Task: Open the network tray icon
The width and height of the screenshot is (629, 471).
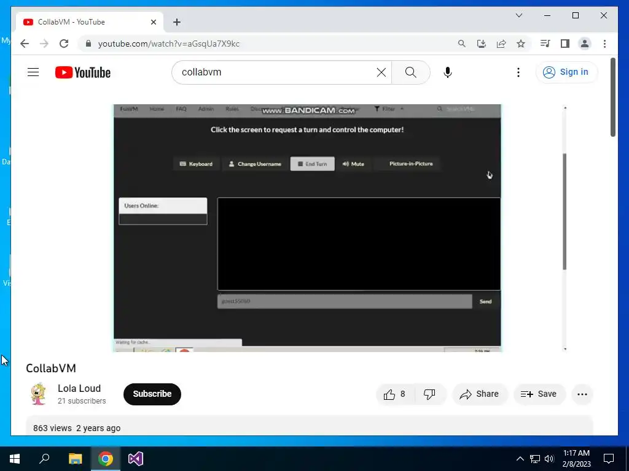Action: [x=535, y=459]
